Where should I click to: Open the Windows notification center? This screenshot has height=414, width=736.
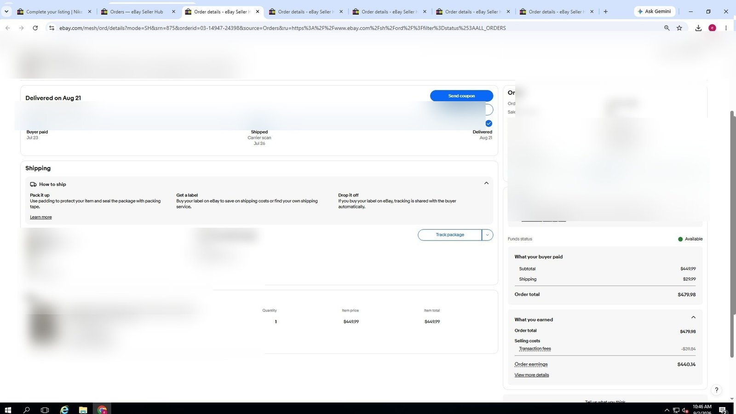(723, 410)
